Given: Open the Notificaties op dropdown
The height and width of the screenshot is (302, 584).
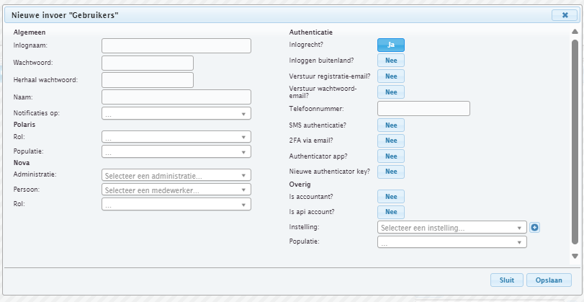Looking at the screenshot, I should point(176,114).
